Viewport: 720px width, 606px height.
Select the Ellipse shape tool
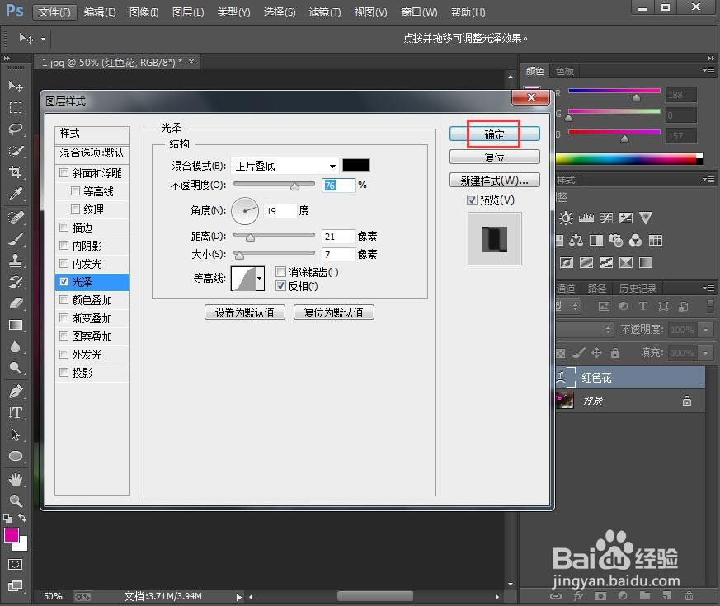coord(16,456)
